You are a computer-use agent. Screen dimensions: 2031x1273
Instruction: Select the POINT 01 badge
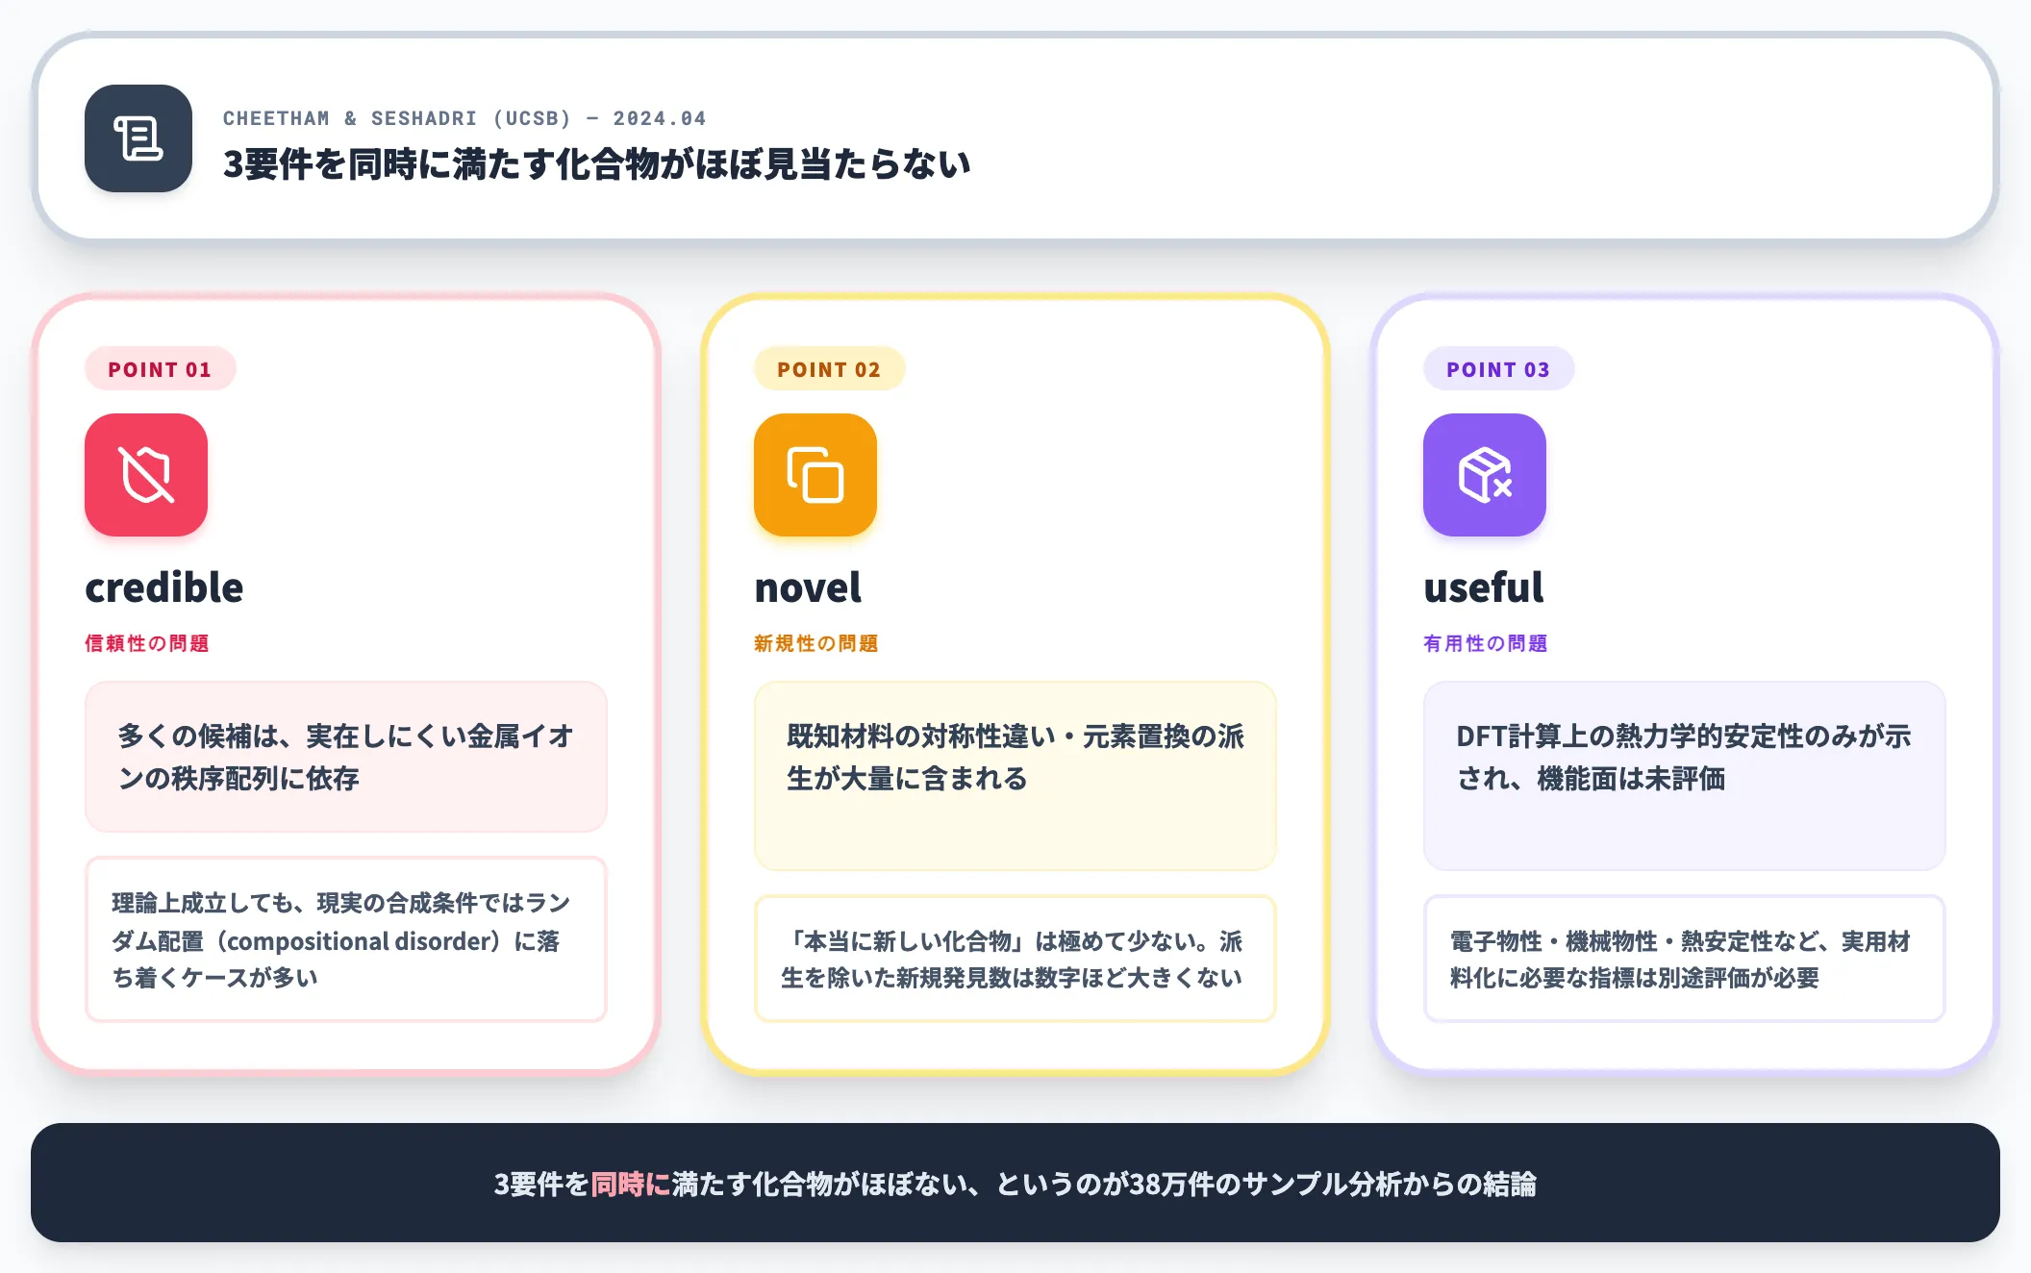[x=160, y=369]
